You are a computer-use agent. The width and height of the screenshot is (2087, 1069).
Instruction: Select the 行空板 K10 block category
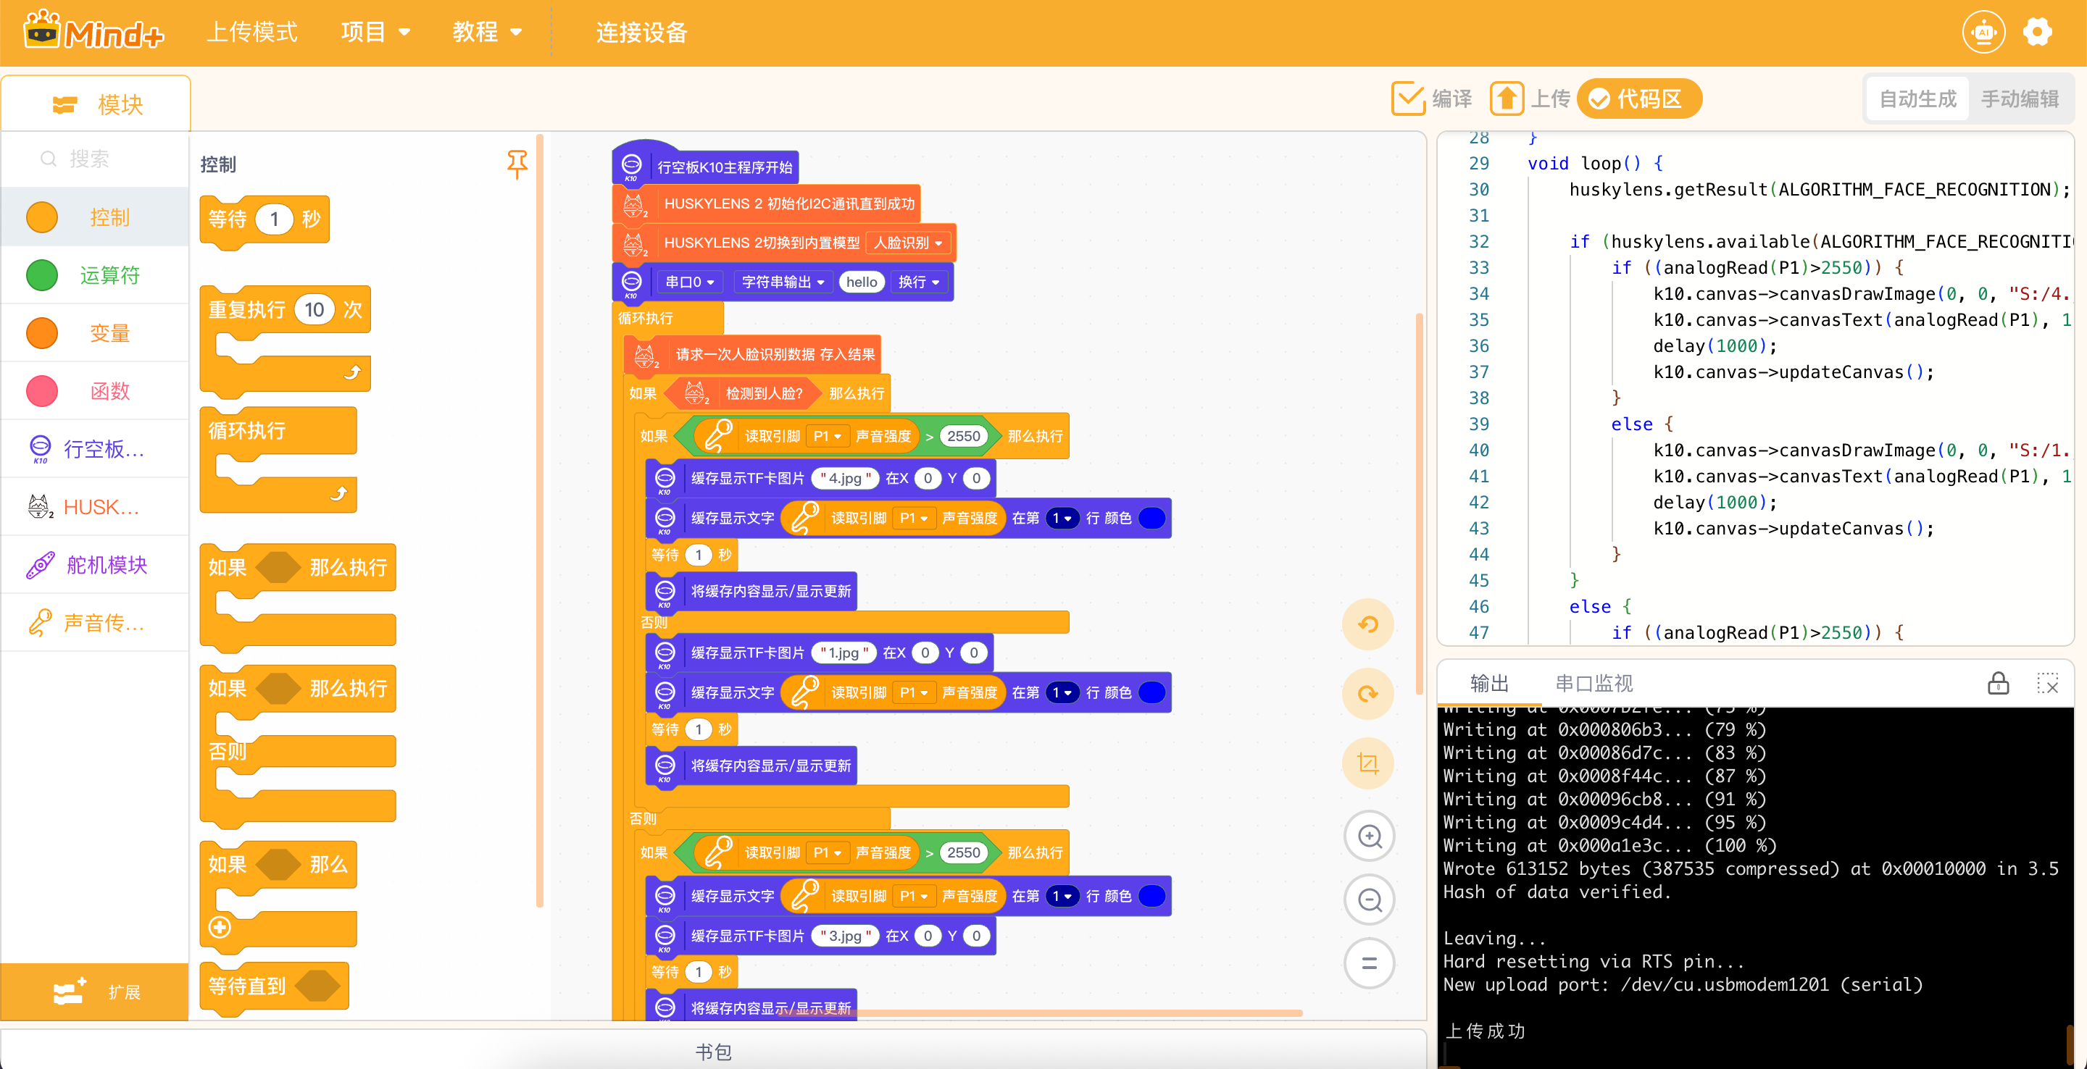[95, 448]
